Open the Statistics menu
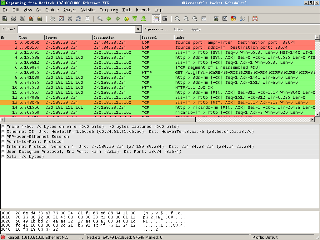 click(88, 10)
